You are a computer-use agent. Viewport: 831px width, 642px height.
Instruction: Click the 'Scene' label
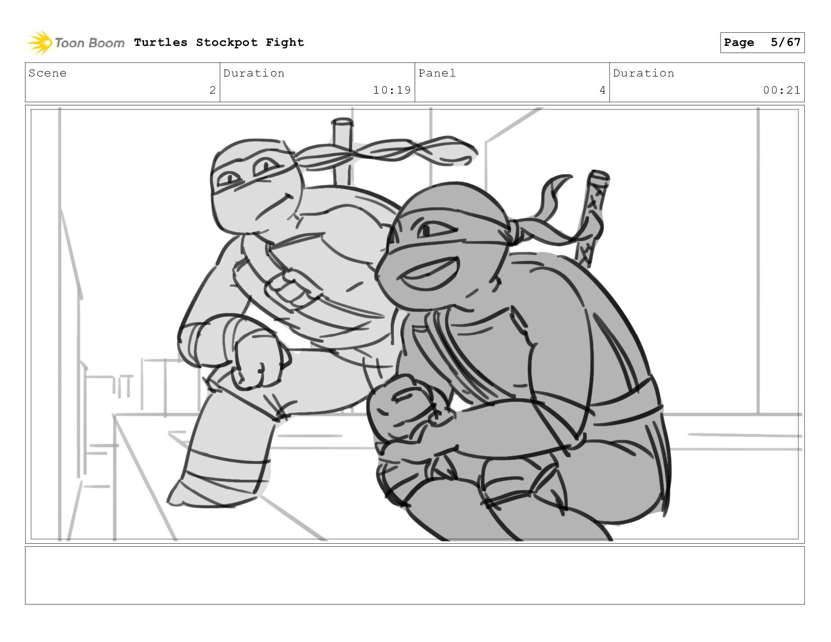point(47,73)
